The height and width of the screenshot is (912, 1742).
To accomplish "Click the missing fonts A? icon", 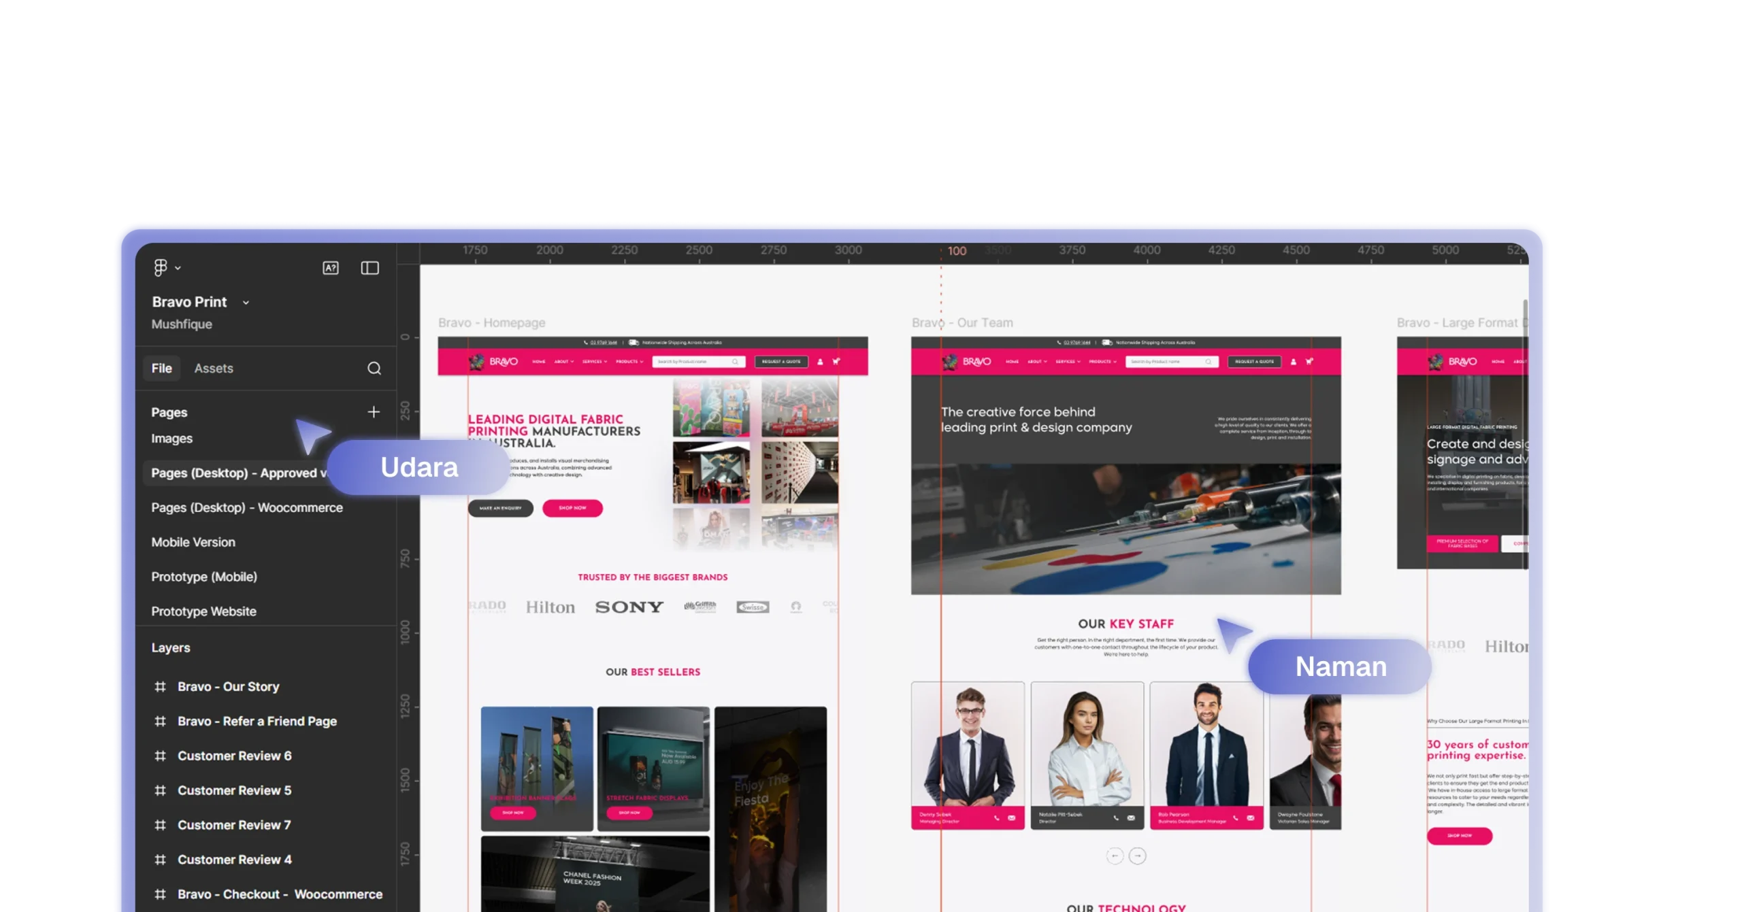I will coord(331,268).
